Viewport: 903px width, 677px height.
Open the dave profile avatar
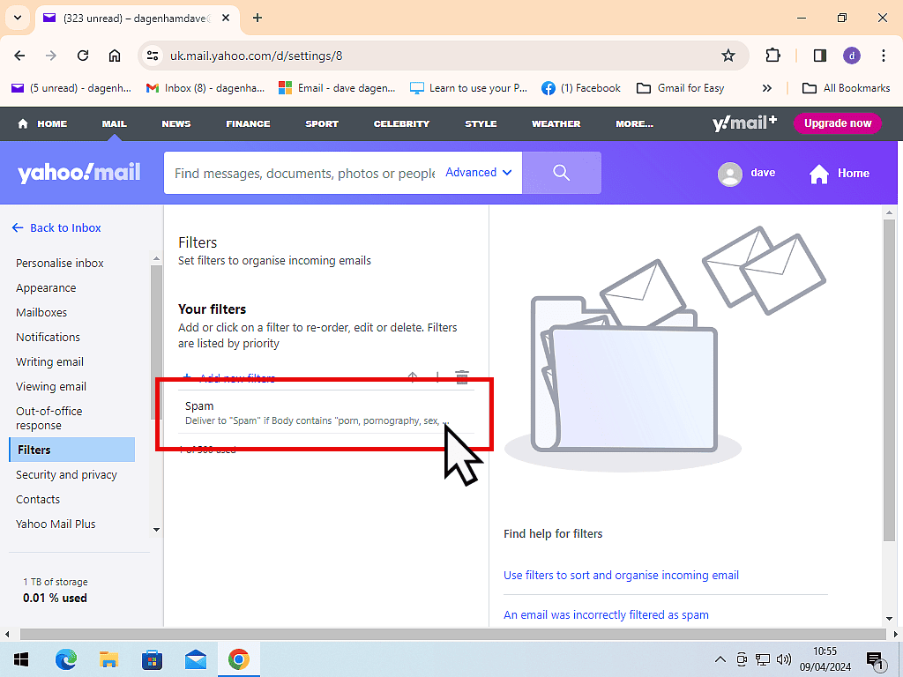coord(730,174)
